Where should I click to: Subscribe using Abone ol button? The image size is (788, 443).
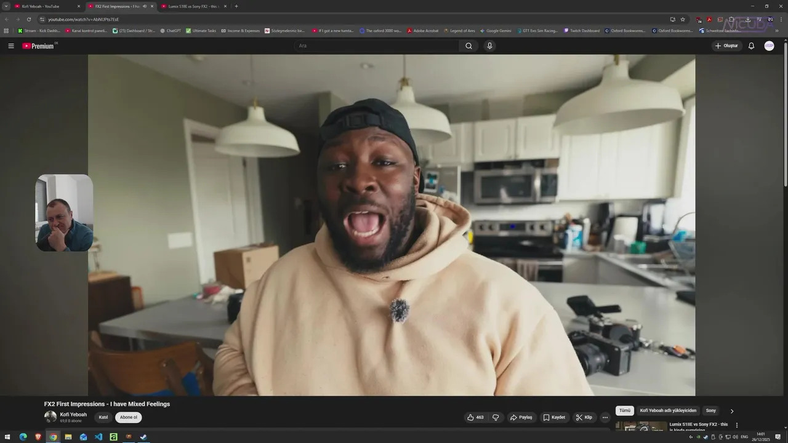pyautogui.click(x=128, y=417)
